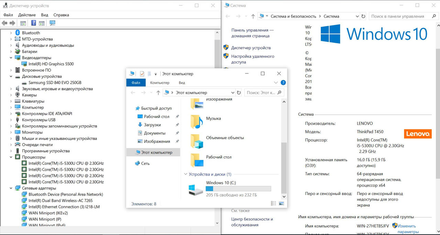Collapse the Видеоадаптеры tree node
Viewport: 440px width, 235px height.
pos(11,58)
